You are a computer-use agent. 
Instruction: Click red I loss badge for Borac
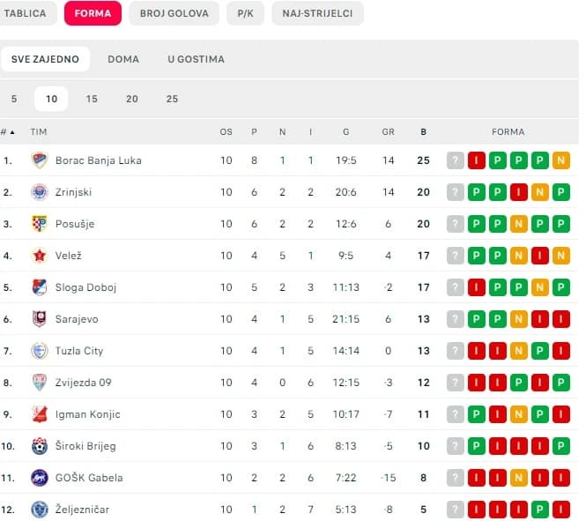coord(477,160)
